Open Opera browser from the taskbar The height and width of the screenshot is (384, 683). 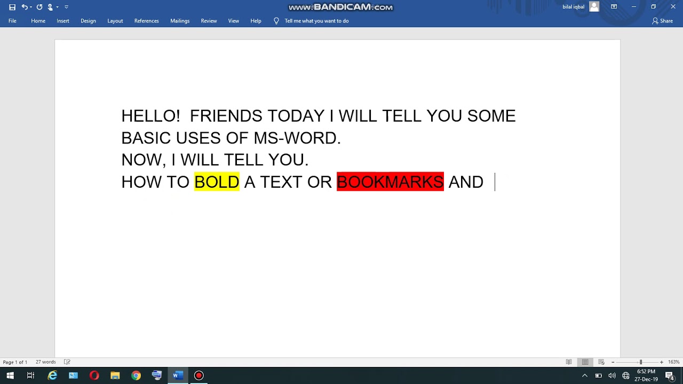coord(94,375)
